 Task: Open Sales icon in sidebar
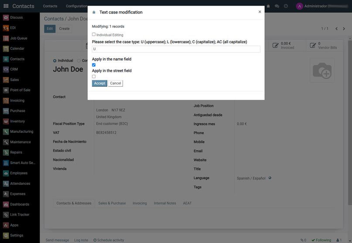(6, 80)
